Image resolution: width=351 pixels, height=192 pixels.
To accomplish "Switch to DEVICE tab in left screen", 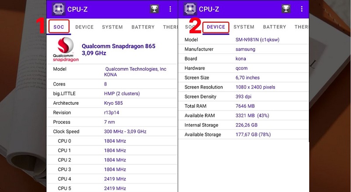I will click(x=84, y=27).
